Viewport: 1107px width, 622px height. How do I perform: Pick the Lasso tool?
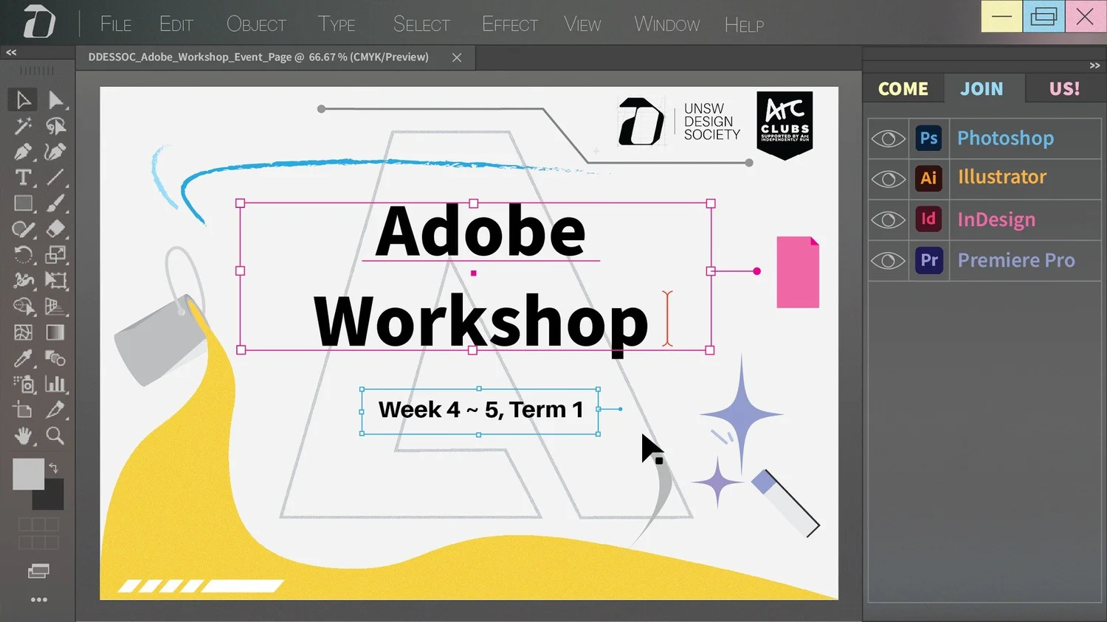(55, 126)
